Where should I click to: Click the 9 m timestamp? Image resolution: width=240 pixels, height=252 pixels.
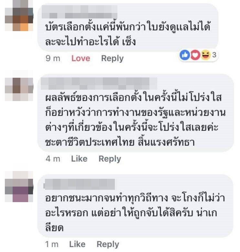(53, 58)
